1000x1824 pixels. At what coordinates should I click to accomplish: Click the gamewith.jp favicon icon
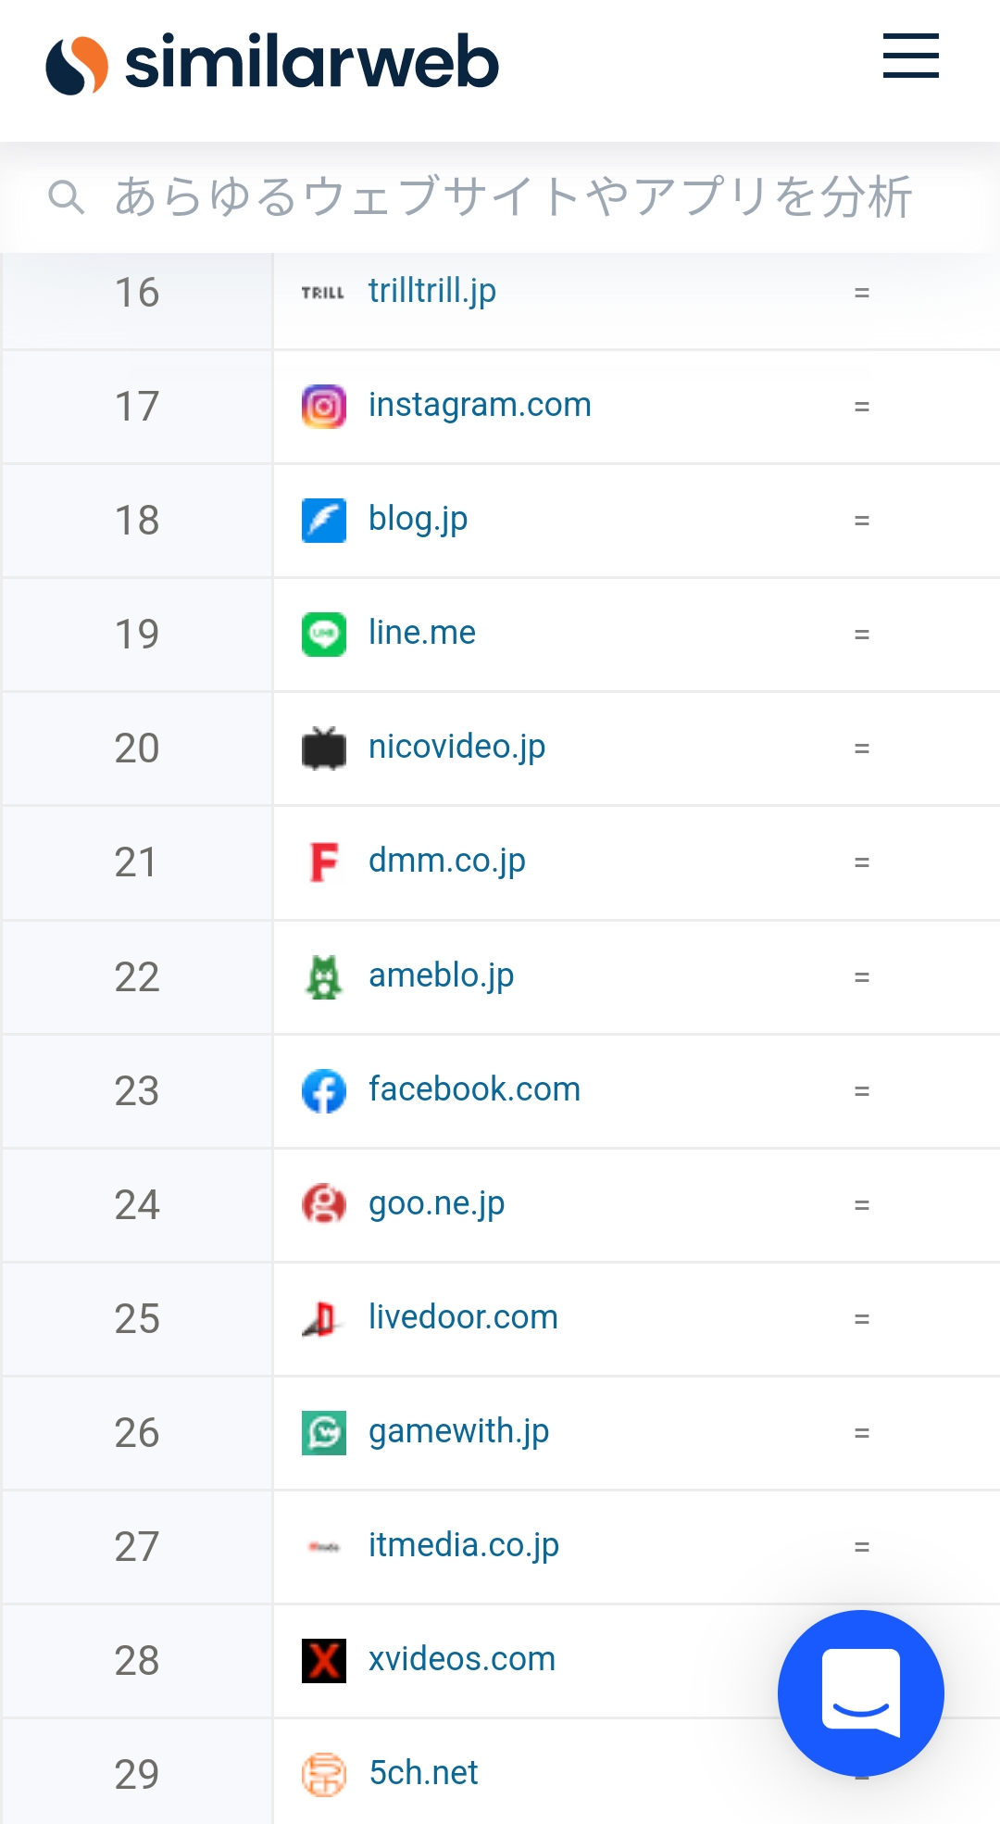point(323,1433)
